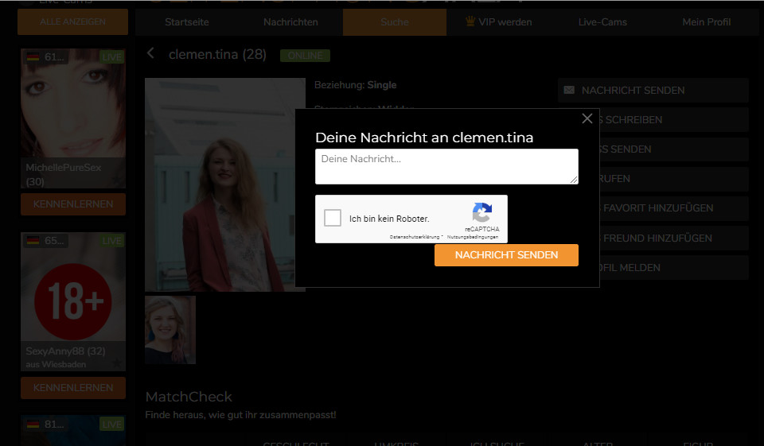This screenshot has height=446, width=764.
Task: Open the Startseite tab
Action: coord(187,22)
